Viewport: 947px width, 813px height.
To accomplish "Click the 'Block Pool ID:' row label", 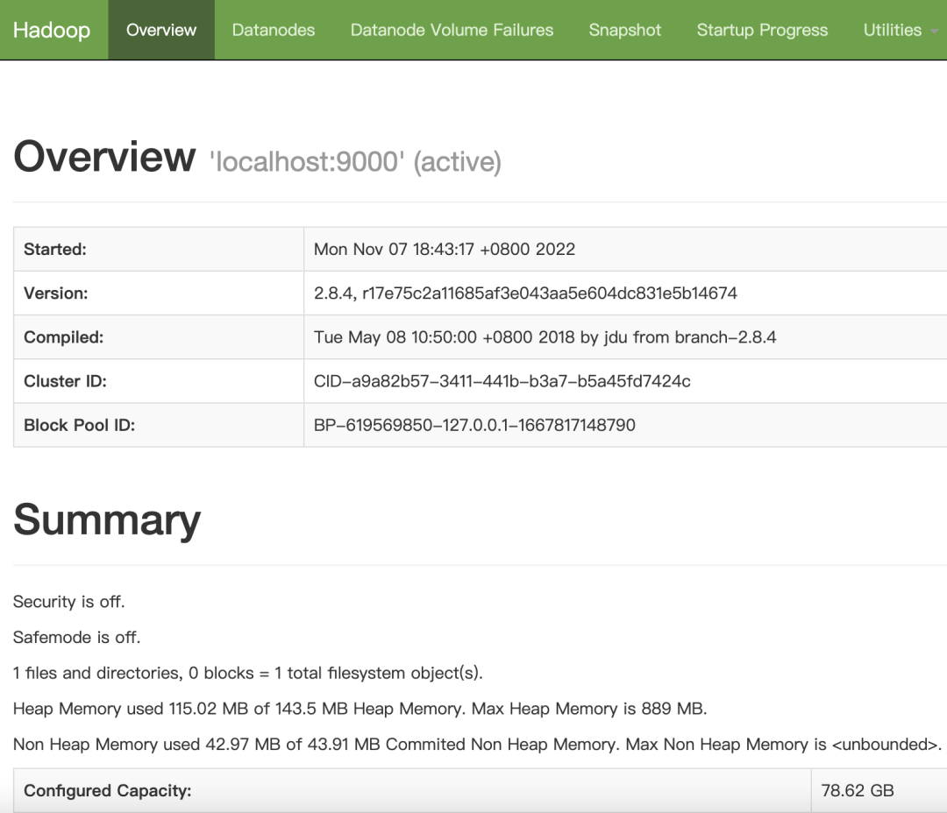I will click(x=79, y=426).
